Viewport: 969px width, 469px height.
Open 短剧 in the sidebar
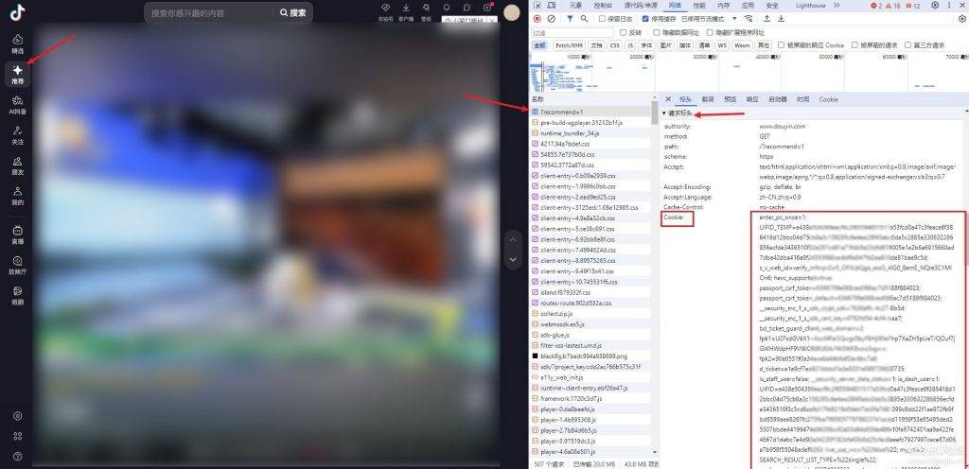(x=17, y=296)
